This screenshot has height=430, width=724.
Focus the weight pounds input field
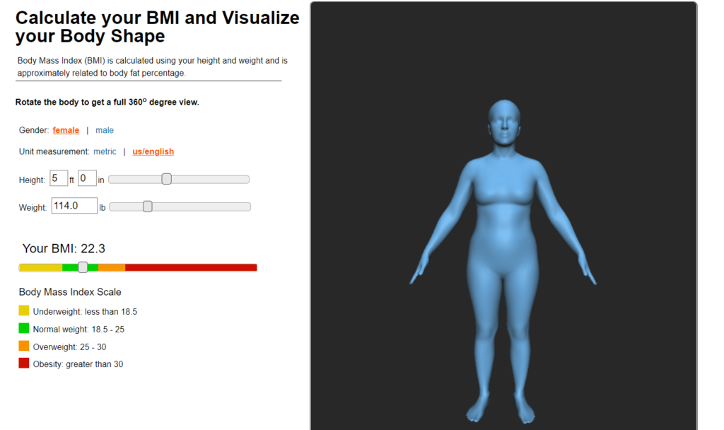(74, 206)
